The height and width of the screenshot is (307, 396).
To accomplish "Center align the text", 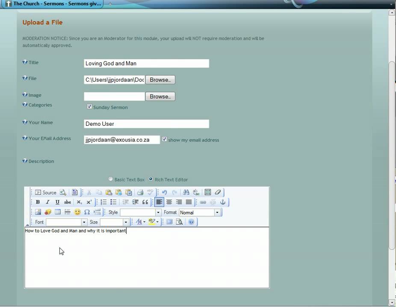I will tap(169, 202).
